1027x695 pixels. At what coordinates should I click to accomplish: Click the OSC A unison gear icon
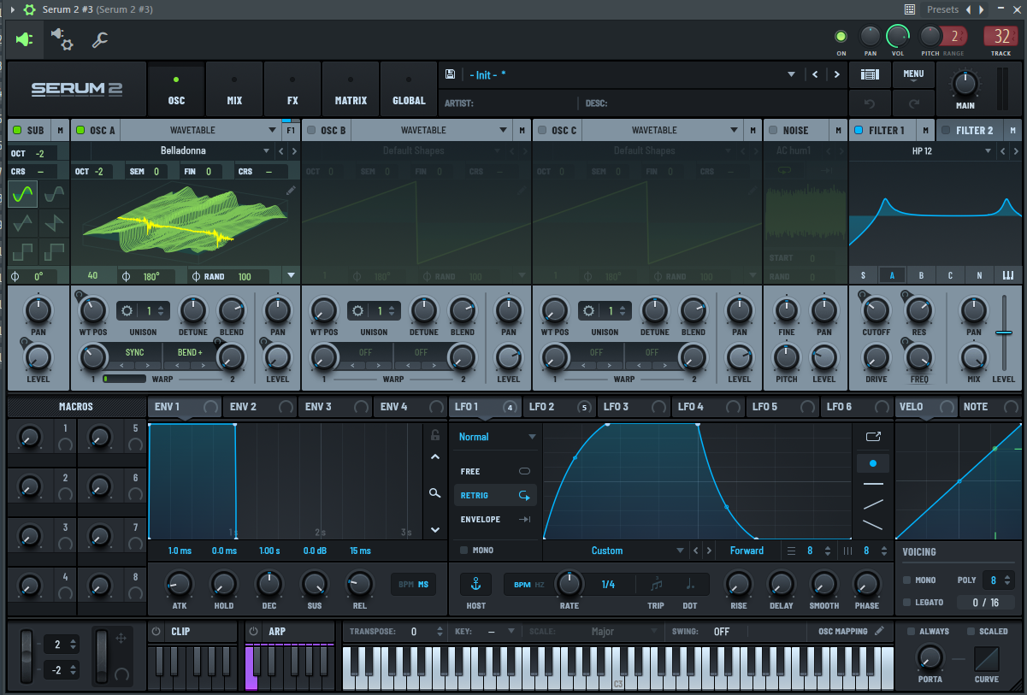click(x=127, y=310)
